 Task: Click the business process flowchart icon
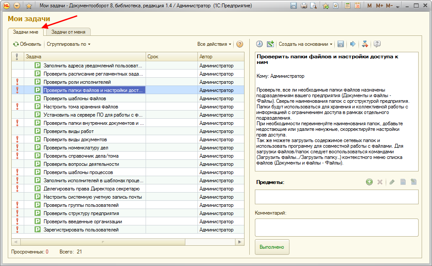coord(365,44)
